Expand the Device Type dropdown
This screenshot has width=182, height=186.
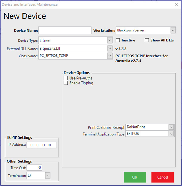pyautogui.click(x=110, y=40)
